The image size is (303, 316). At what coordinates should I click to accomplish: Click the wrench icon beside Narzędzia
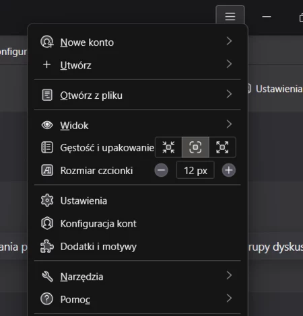[x=47, y=276]
